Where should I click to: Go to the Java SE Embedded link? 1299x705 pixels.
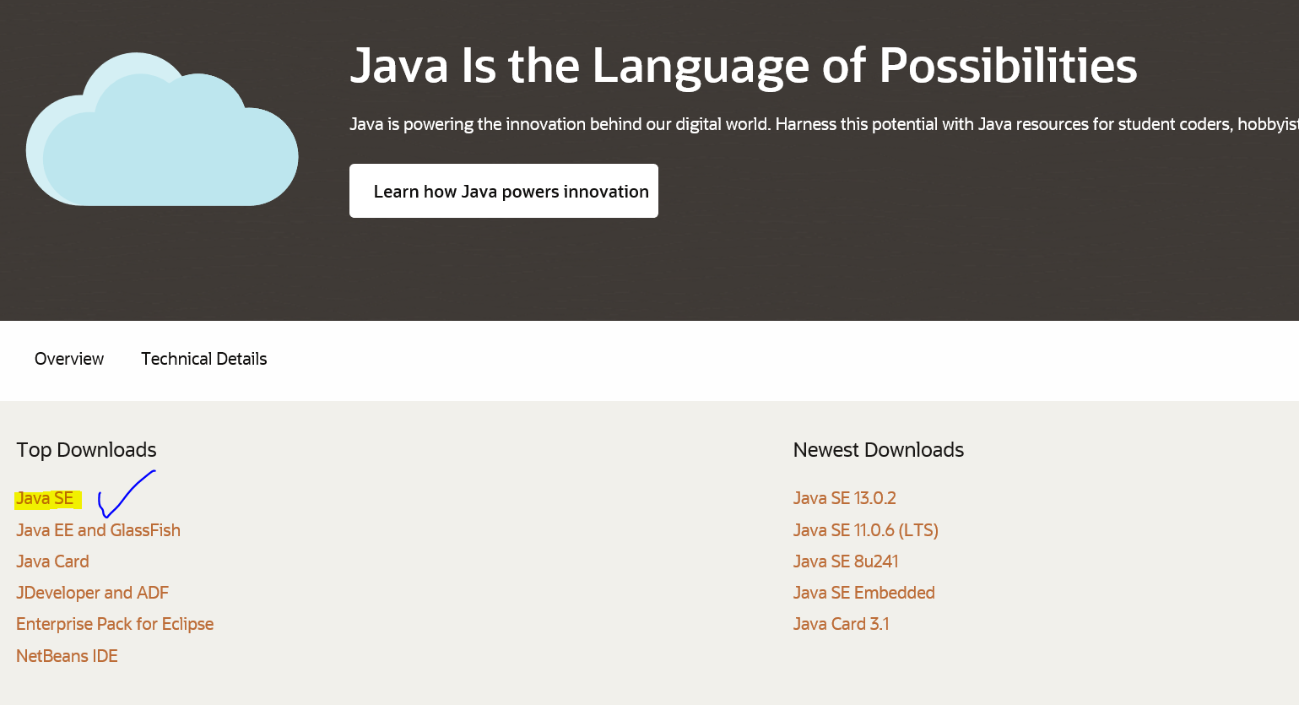pos(864,593)
